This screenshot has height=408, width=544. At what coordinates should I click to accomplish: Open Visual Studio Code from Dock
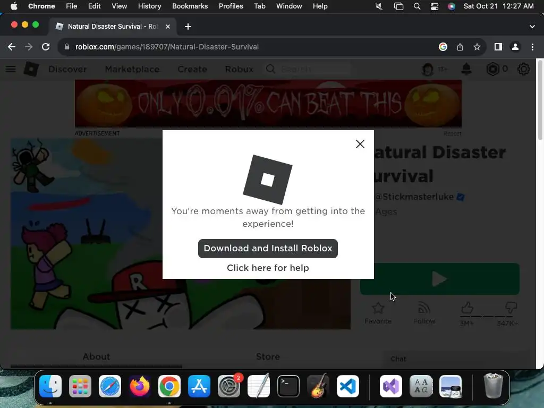(x=348, y=386)
